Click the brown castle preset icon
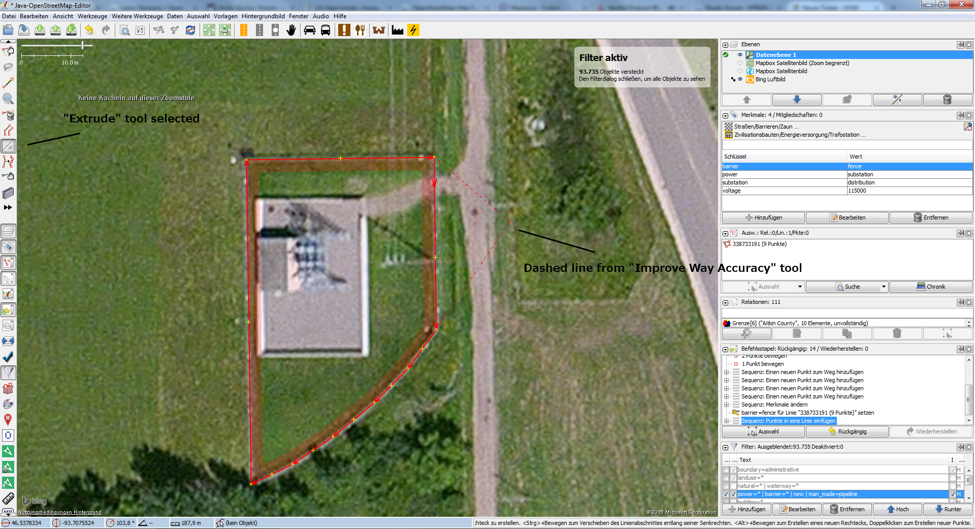 coord(379,30)
